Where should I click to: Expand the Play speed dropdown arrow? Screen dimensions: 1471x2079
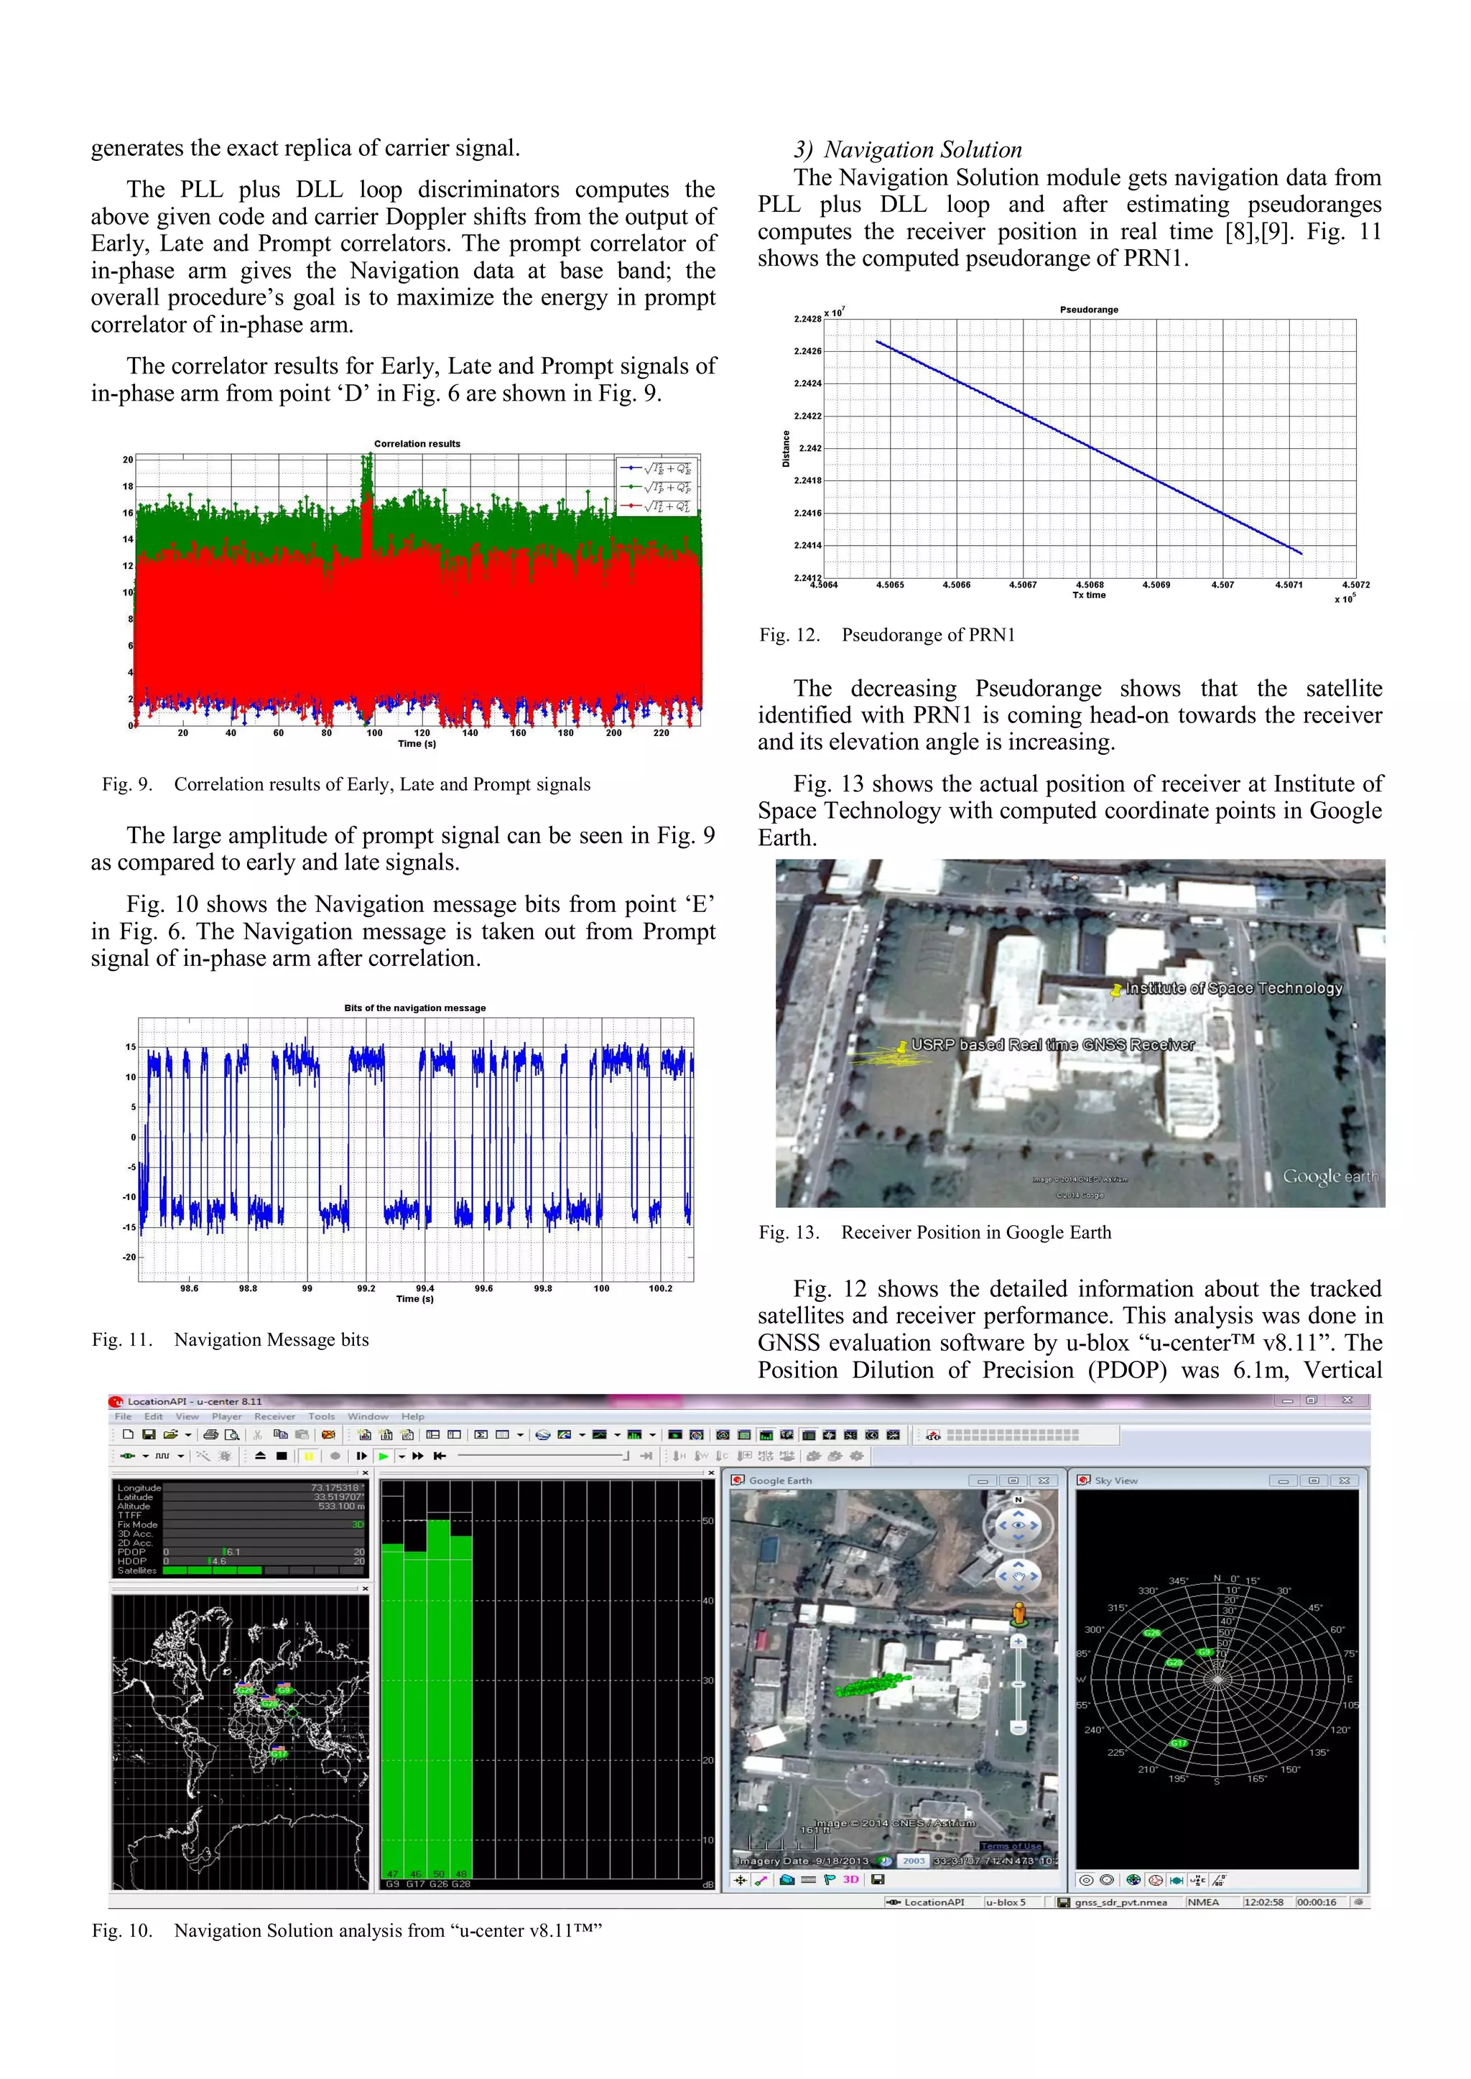point(402,1456)
